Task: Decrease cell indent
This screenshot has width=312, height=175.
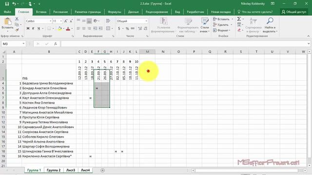Action: (96, 29)
